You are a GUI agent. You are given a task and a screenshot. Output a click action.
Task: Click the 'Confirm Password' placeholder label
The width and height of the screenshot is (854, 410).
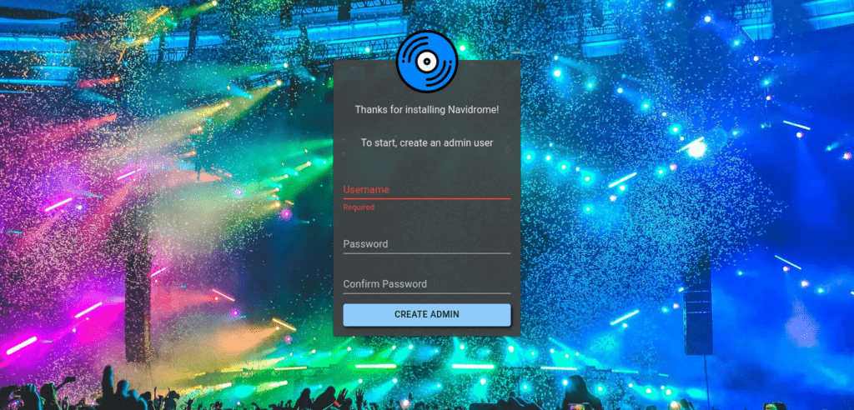384,284
